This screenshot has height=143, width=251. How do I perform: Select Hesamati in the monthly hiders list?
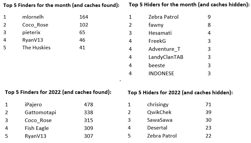(x=160, y=33)
